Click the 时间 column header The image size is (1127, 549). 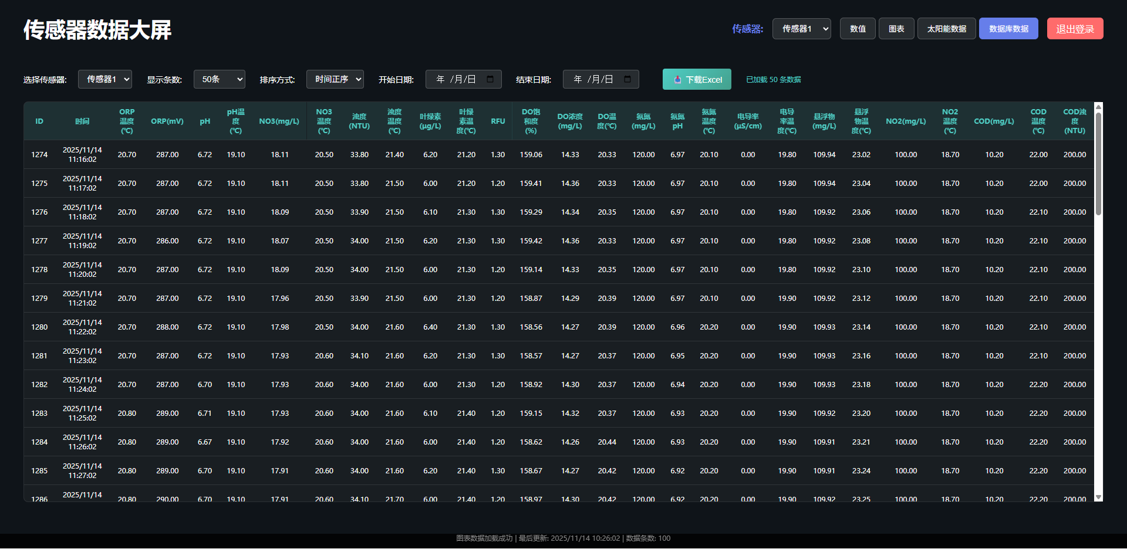[x=82, y=121]
